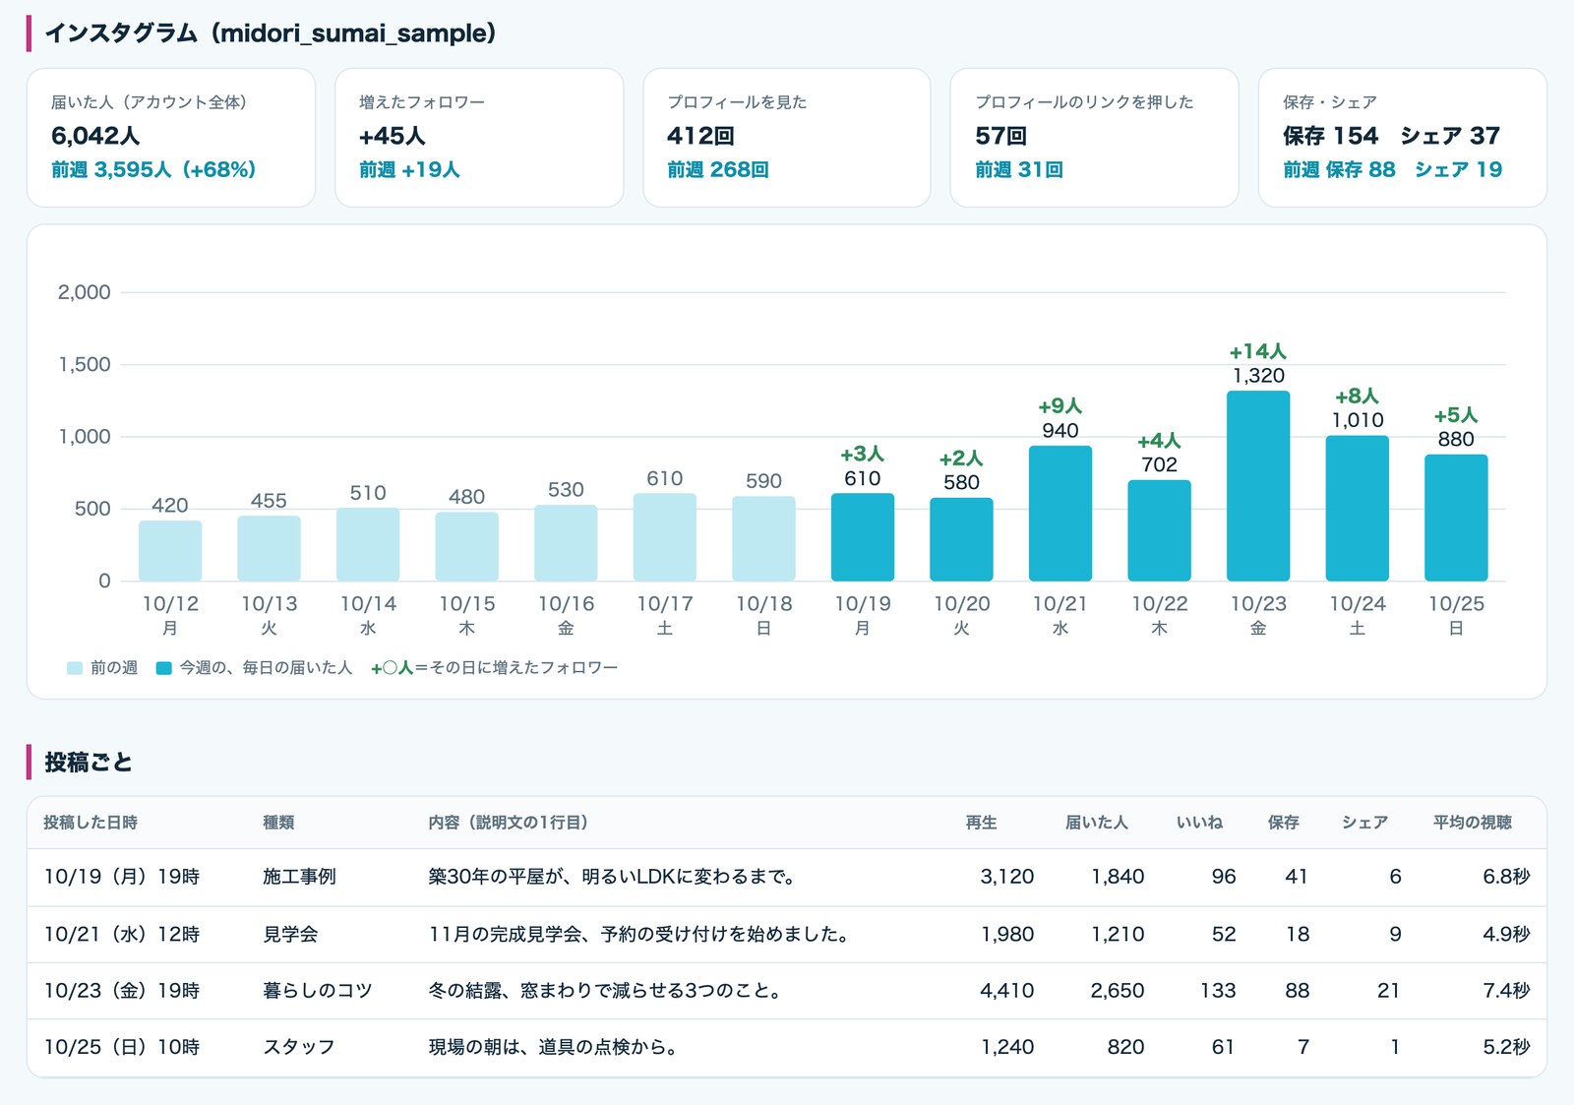Select post row 現場の朝は、道具の点検から。
Screen dimensions: 1574x1105
(x=787, y=1047)
